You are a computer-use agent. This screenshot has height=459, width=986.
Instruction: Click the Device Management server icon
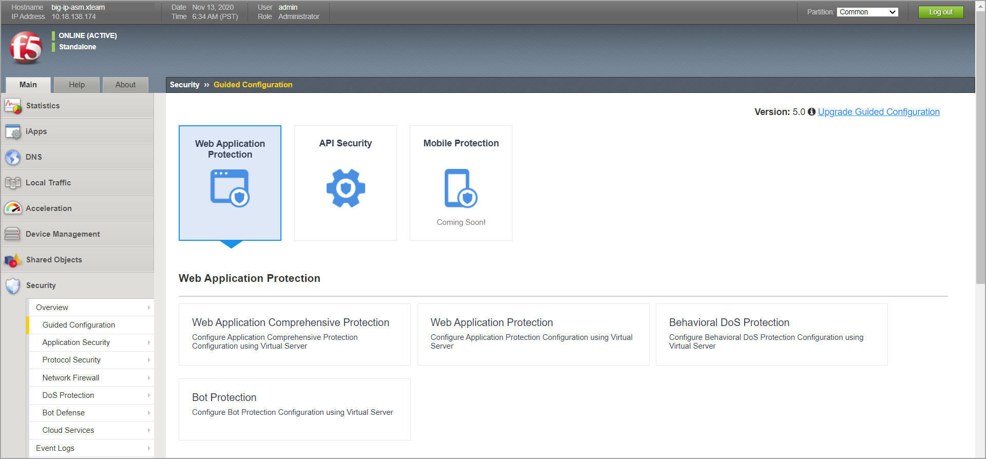(13, 234)
